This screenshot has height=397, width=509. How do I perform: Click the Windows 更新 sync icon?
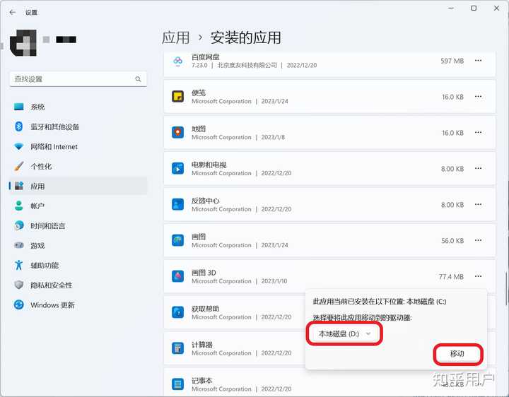tap(19, 304)
